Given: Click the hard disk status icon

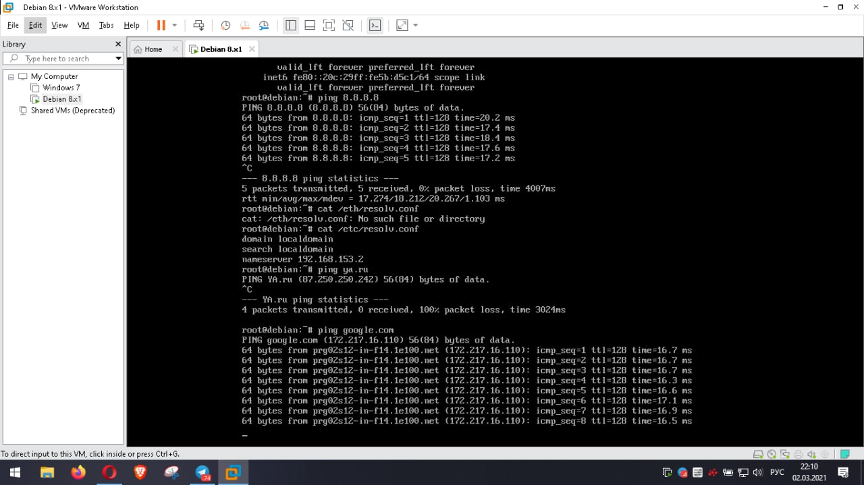Looking at the screenshot, I should click(758, 454).
